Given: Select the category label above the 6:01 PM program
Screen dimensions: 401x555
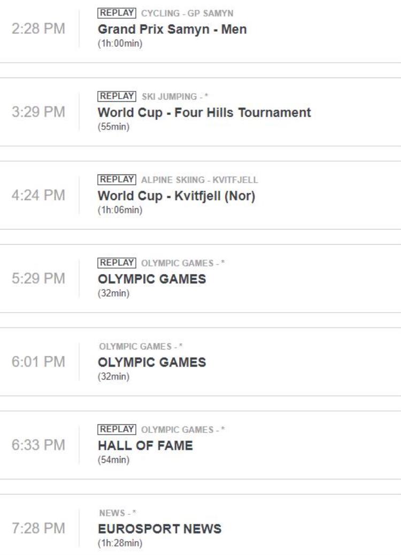Looking at the screenshot, I should 141,346.
